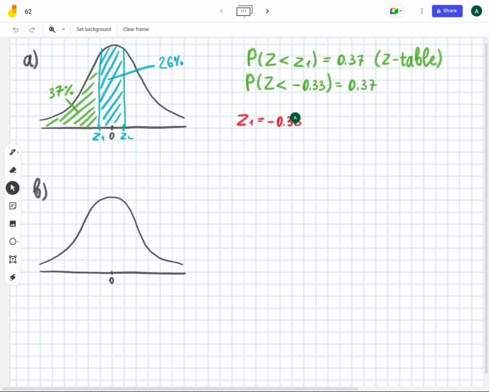Click the Undo icon
489x392 pixels.
(x=15, y=29)
